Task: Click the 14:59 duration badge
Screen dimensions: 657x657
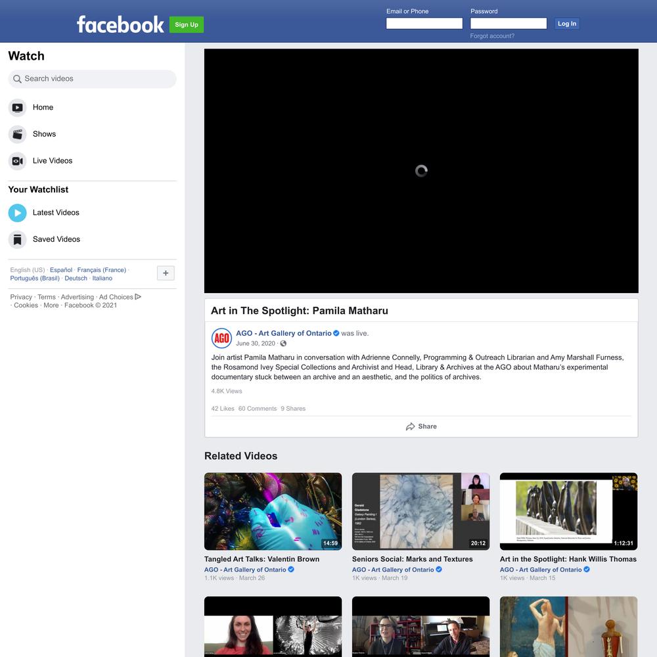Action: [x=330, y=543]
